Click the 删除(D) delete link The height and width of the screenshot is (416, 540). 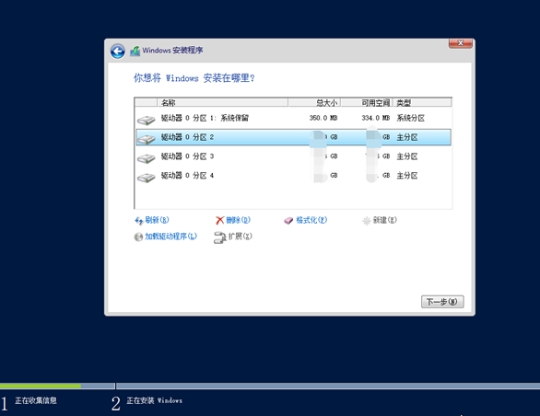(239, 220)
